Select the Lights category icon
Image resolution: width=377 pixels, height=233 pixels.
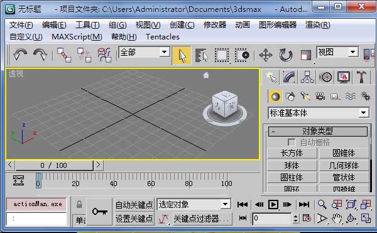(x=305, y=96)
